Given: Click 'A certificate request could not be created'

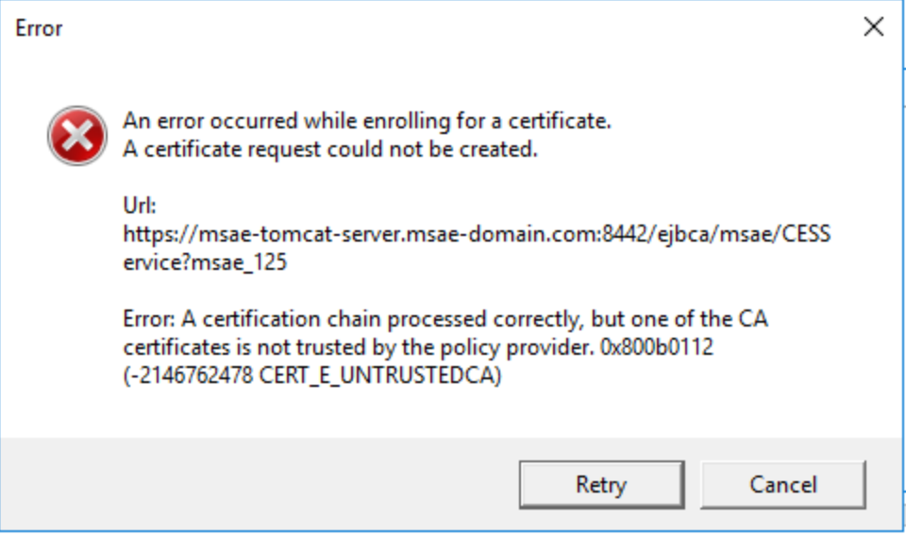Looking at the screenshot, I should tap(330, 149).
